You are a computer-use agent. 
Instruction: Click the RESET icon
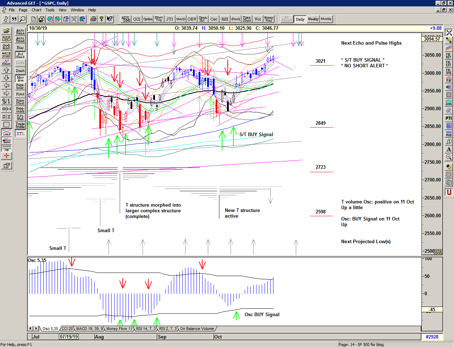click(x=6, y=47)
